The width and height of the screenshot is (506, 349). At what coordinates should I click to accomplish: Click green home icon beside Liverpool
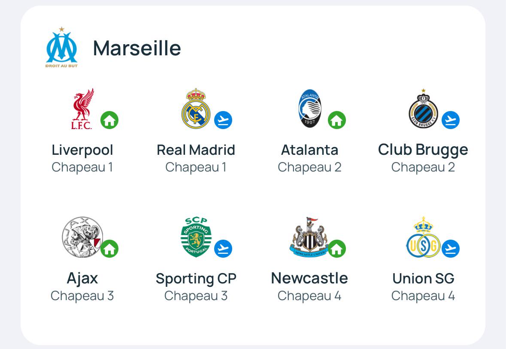pyautogui.click(x=109, y=120)
